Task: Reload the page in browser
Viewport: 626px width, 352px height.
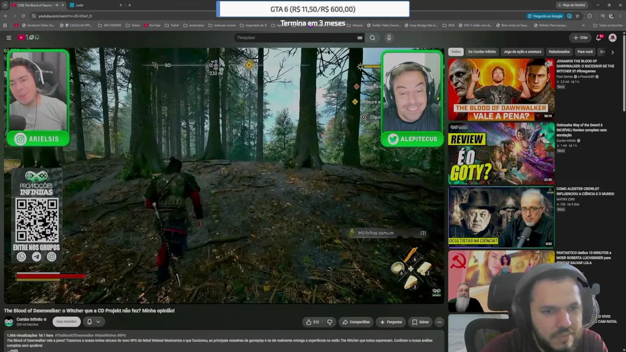Action: tap(23, 16)
